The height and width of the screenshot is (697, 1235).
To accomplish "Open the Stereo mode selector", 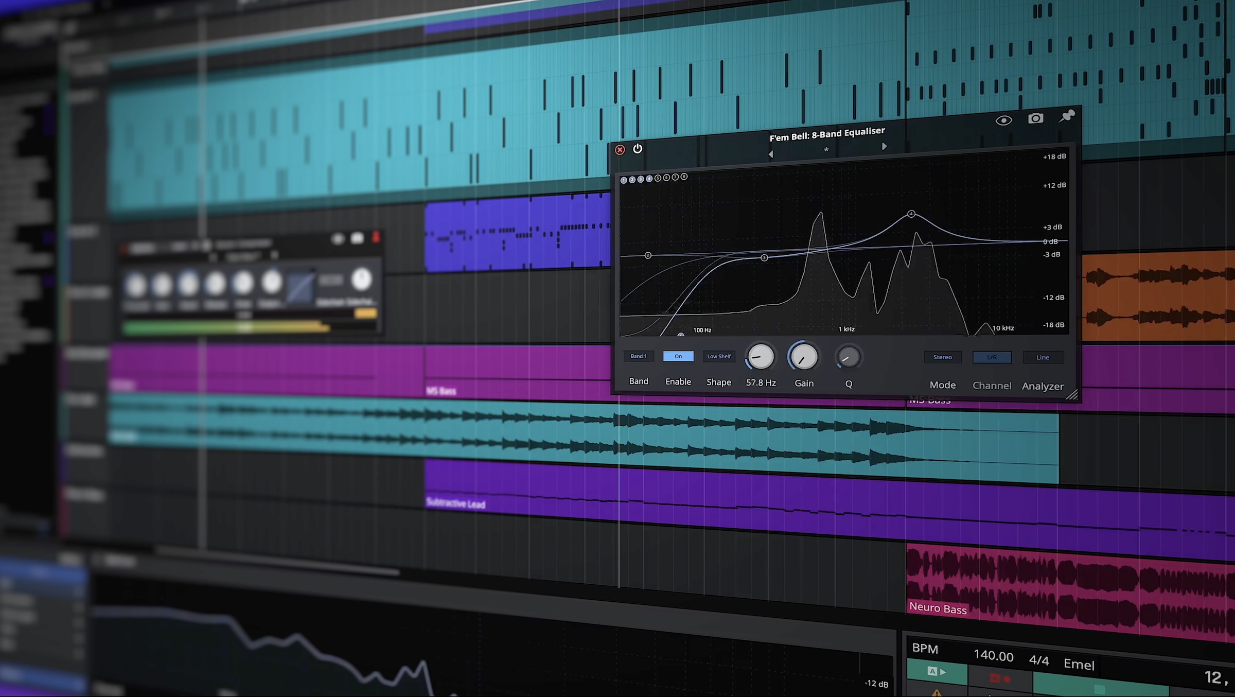I will click(x=942, y=357).
